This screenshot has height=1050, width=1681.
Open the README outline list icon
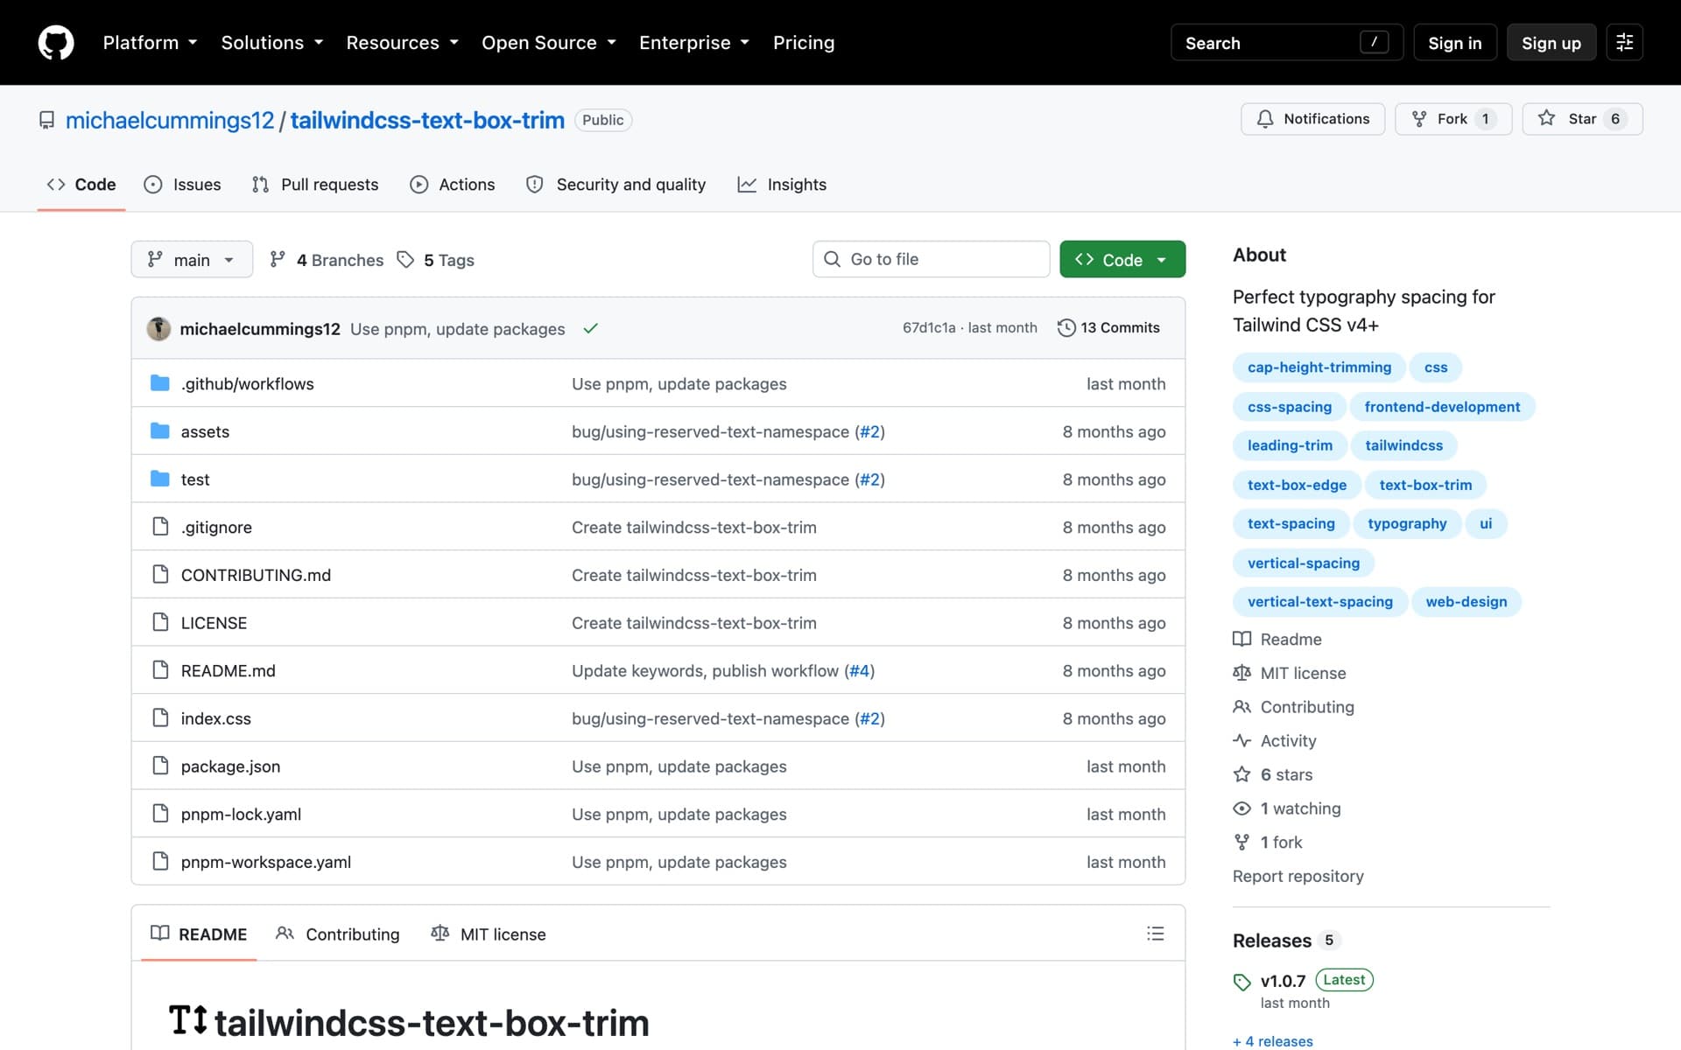point(1155,934)
